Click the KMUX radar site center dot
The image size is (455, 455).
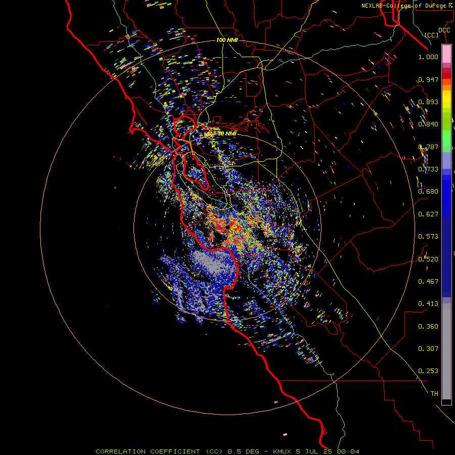227,227
